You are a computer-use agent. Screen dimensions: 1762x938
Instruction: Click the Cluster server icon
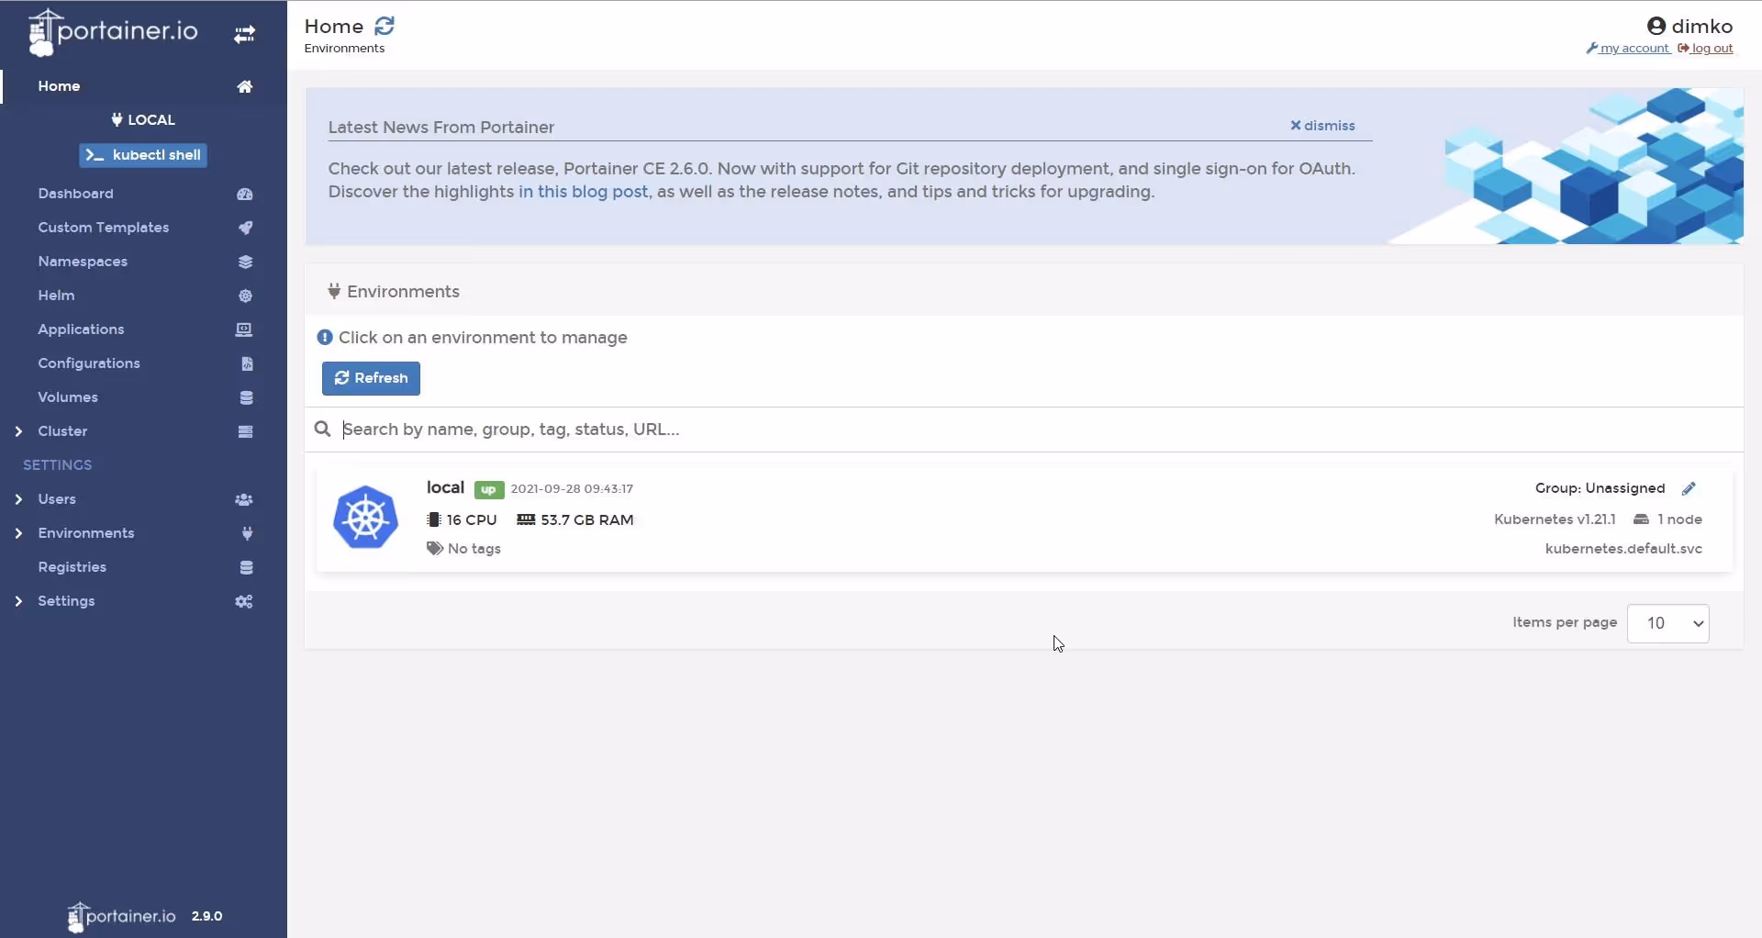click(x=245, y=431)
